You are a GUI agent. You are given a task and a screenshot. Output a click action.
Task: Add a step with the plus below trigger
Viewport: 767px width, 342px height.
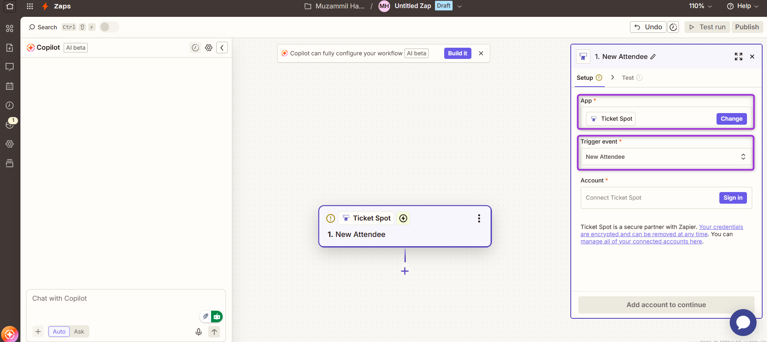[405, 271]
